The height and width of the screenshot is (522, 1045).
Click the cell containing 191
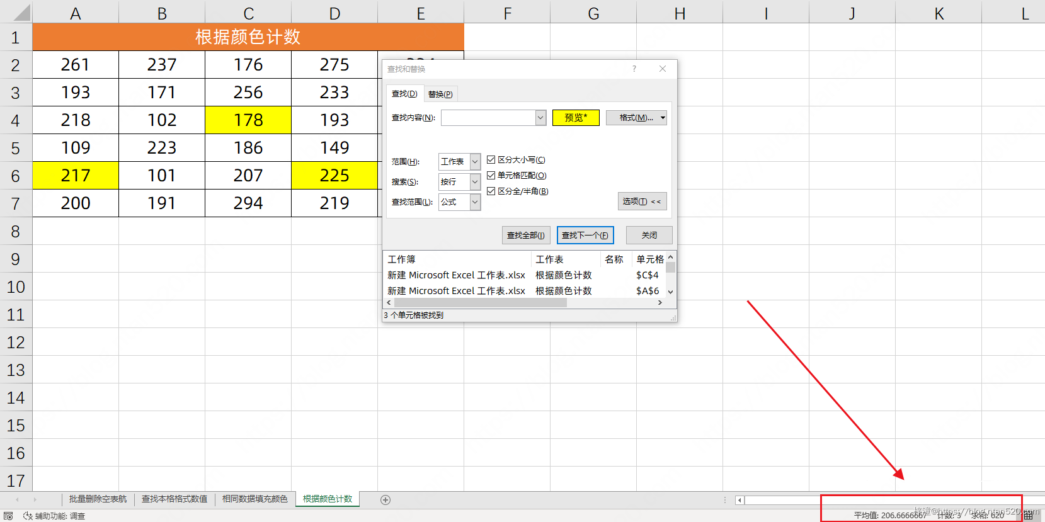point(162,203)
